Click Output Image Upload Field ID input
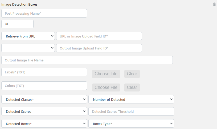Image resolution: width=217 pixels, height=129 pixels. [x=99, y=48]
